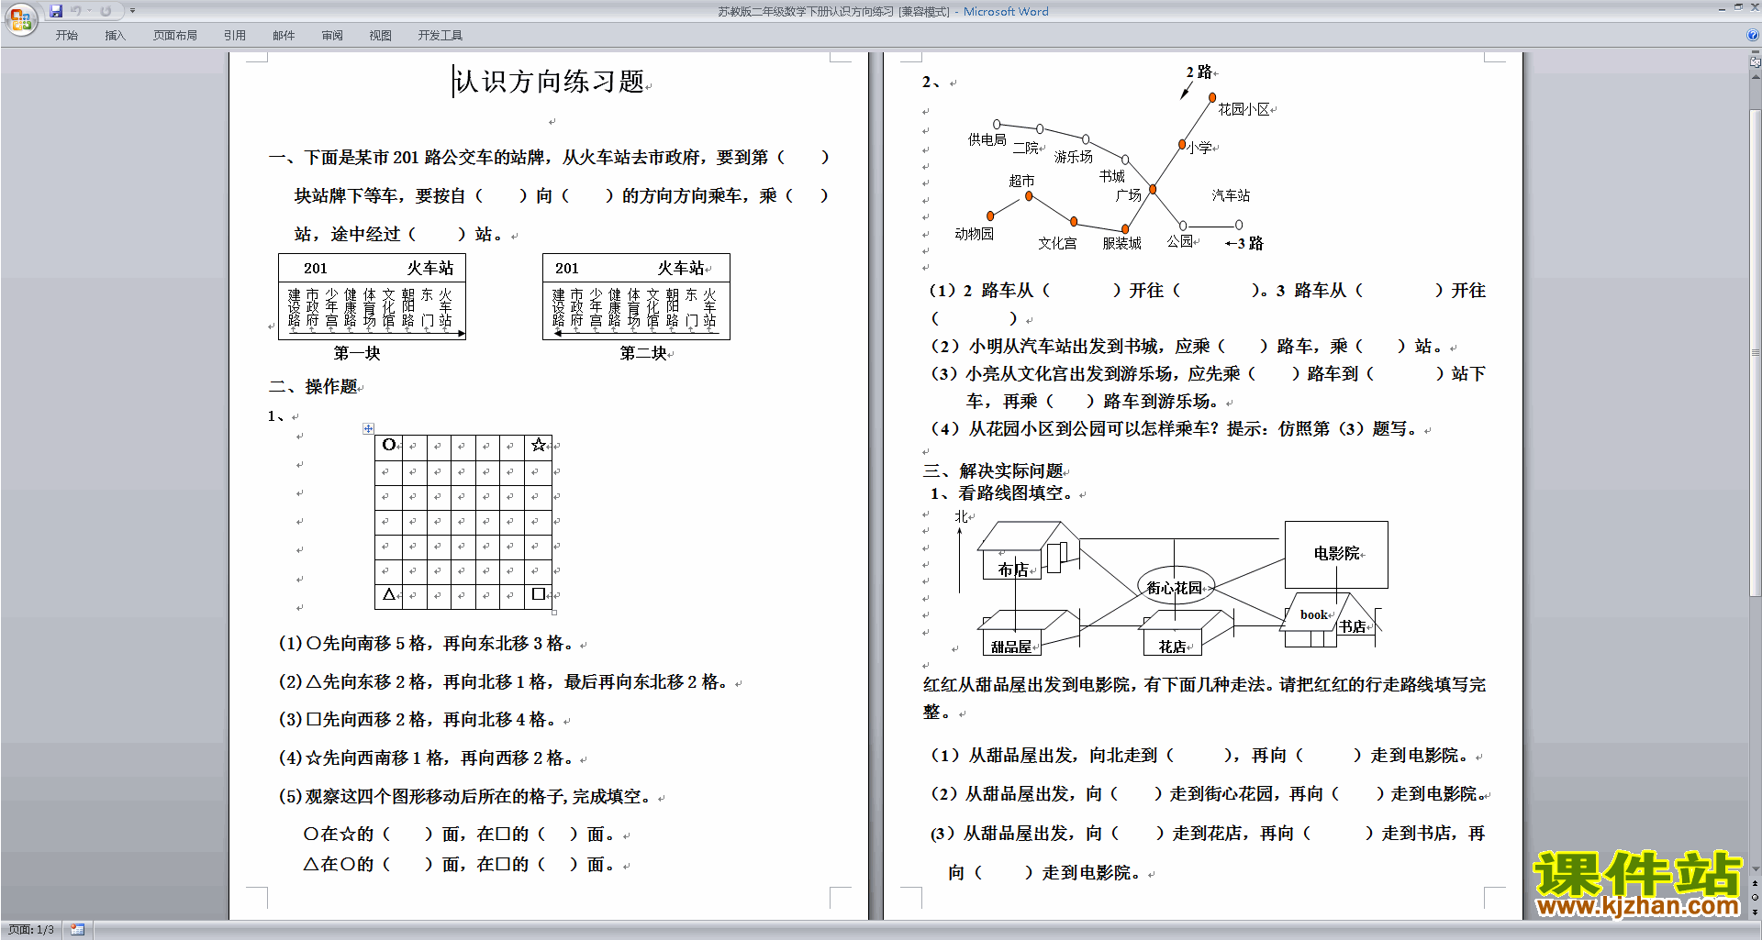Click the 布店 building label in route map

[x=1013, y=570]
